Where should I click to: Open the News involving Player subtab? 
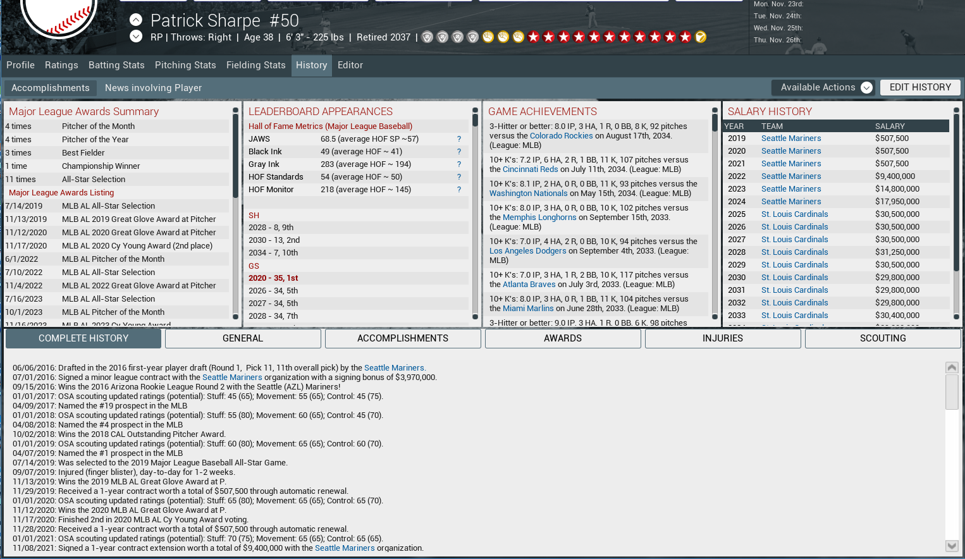tap(153, 88)
